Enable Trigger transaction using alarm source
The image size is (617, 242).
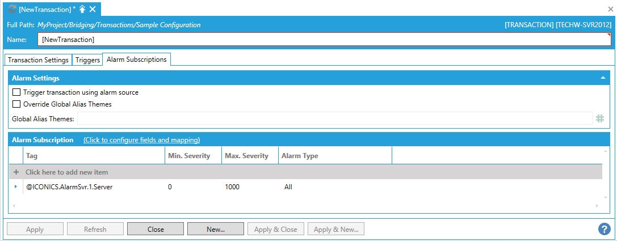click(16, 92)
